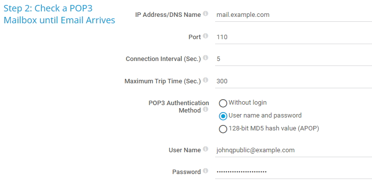372x182 pixels.
Task: Click the User Name field label
Action: (x=185, y=150)
